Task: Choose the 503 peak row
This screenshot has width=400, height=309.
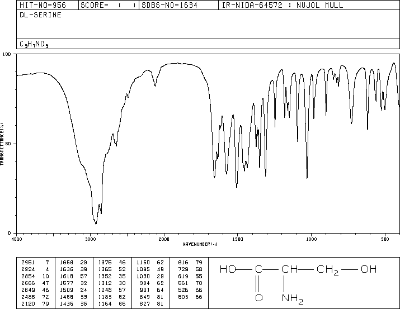Action: (190, 297)
